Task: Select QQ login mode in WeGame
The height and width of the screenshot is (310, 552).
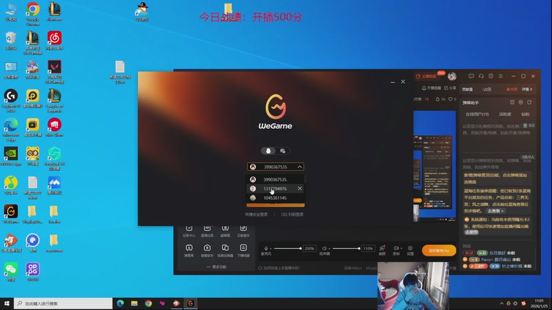Action: point(268,151)
